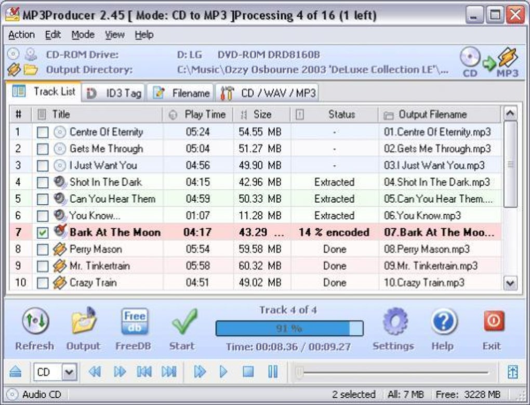This screenshot has width=530, height=405.
Task: Open the Settings gear icon
Action: [x=394, y=321]
